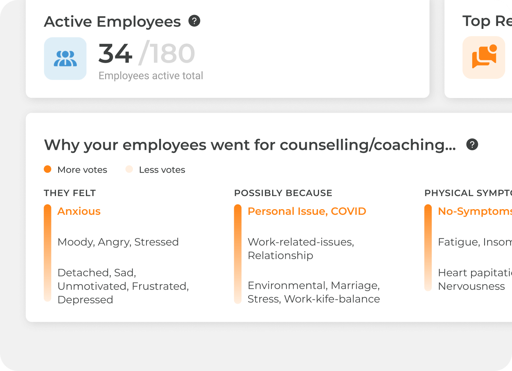Click the Physical Symptoms gradient bar
The height and width of the screenshot is (371, 512).
click(428, 247)
